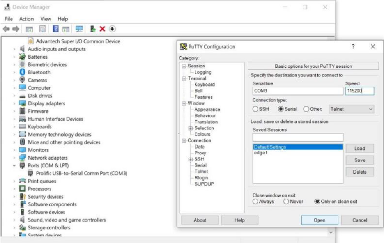Open the File menu in Device Manager
384x243 pixels.
point(9,19)
